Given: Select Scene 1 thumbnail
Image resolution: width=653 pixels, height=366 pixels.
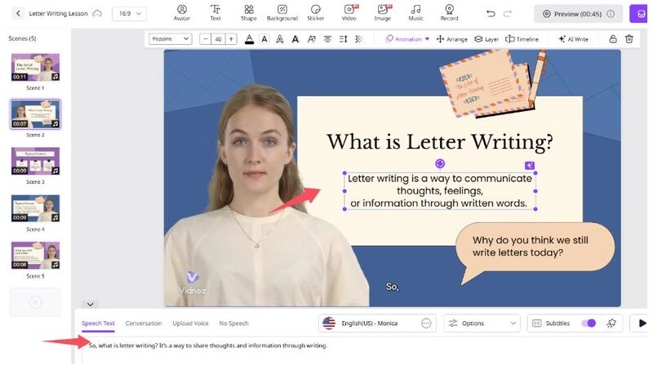Looking at the screenshot, I should [35, 67].
